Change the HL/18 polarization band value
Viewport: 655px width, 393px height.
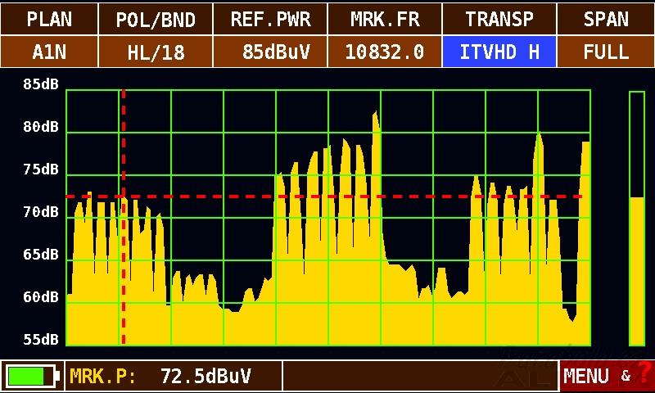pos(156,52)
